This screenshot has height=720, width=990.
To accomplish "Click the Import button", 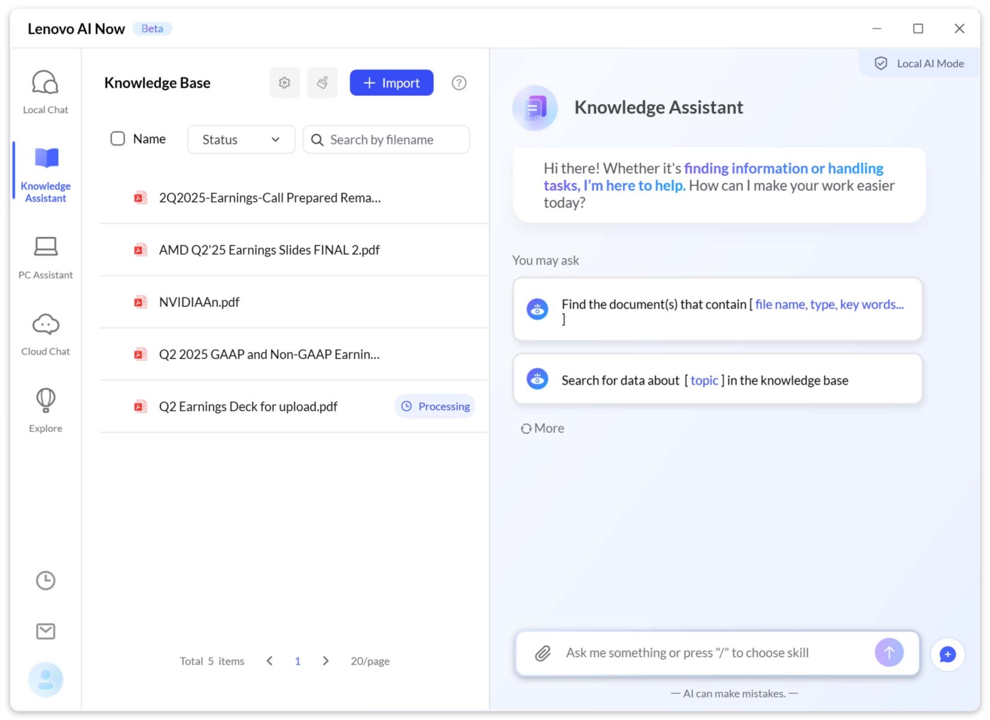I will click(x=391, y=83).
